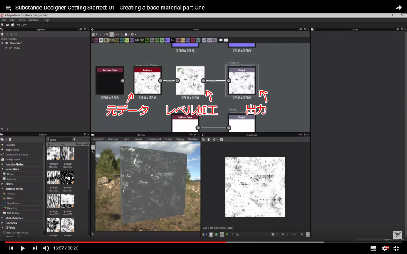The width and height of the screenshot is (407, 254).
Task: Open Materials menu in 3D View
Action: (113, 139)
